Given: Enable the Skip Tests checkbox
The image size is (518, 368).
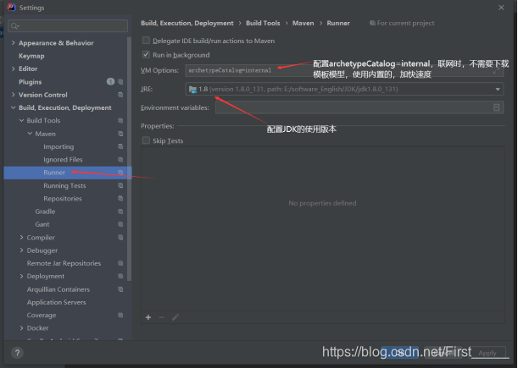Looking at the screenshot, I should pos(146,140).
